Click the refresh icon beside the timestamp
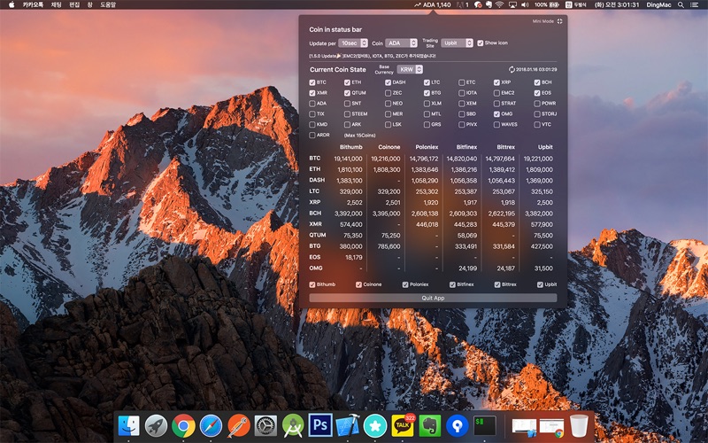708x443 pixels. click(x=512, y=69)
